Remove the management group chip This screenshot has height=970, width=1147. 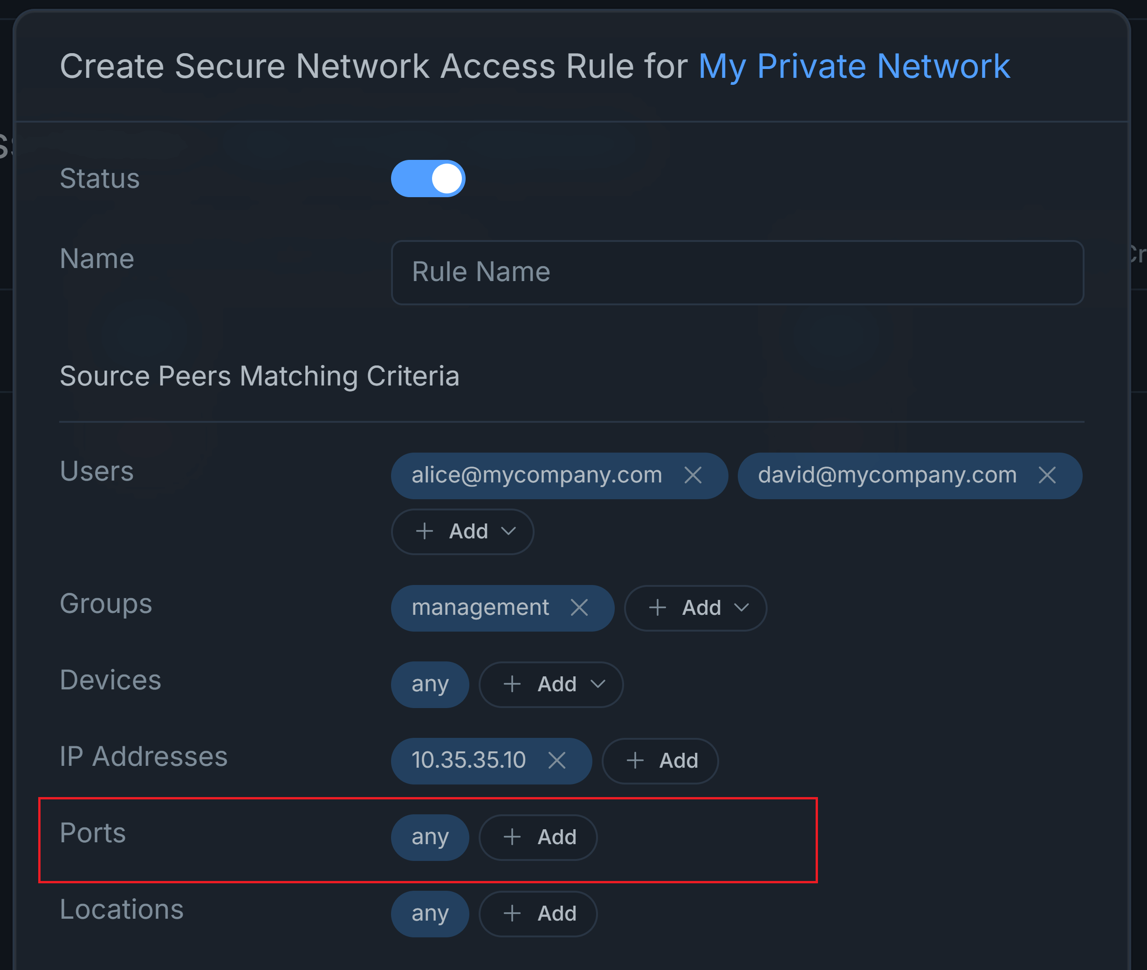point(579,608)
